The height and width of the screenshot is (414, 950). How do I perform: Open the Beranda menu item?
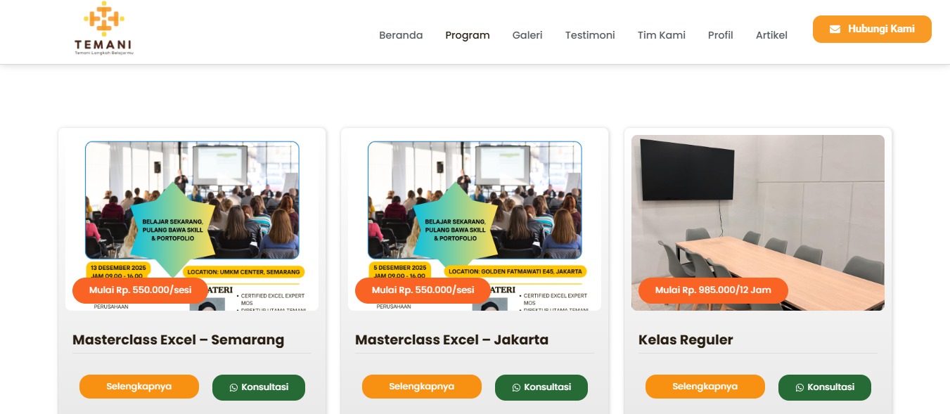(401, 35)
